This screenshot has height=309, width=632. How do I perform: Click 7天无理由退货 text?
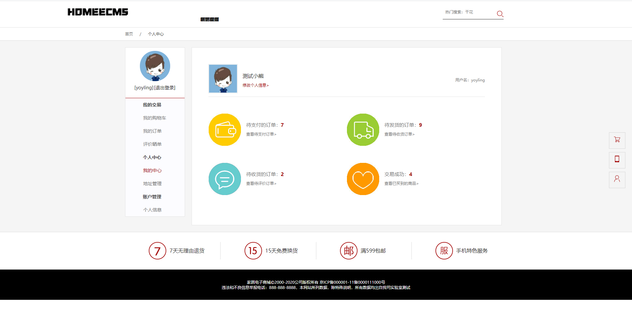(x=187, y=251)
